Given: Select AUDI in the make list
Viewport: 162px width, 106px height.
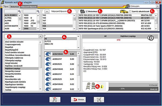Looking at the screenshot, I should [11, 28].
